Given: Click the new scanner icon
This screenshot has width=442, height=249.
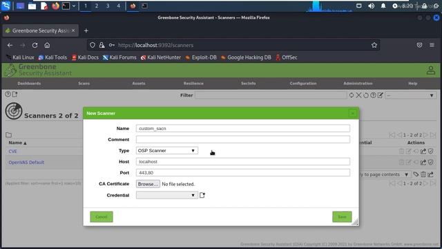Looking at the screenshot, I should [15, 94].
